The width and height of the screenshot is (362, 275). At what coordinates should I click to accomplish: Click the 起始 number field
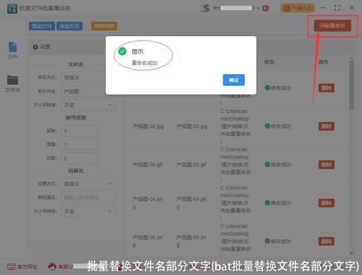[x=79, y=131]
